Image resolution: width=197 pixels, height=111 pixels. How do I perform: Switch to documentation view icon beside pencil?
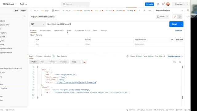[180, 17]
